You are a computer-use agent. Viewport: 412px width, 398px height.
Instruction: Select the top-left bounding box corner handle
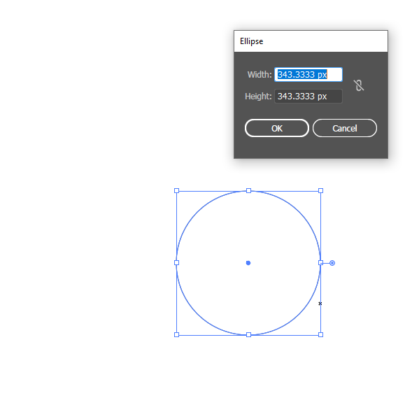pos(176,191)
